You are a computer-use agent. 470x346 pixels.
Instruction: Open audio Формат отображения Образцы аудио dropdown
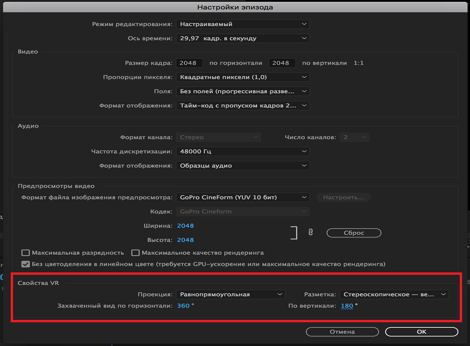pos(243,166)
